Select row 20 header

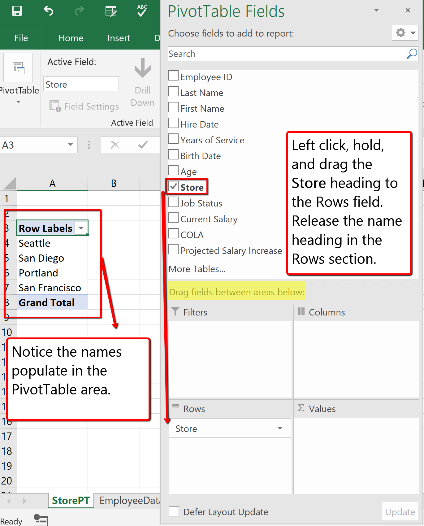click(8, 481)
